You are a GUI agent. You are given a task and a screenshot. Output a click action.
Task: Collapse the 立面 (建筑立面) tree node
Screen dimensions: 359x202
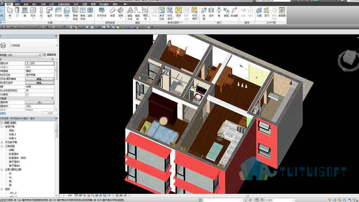(2, 170)
